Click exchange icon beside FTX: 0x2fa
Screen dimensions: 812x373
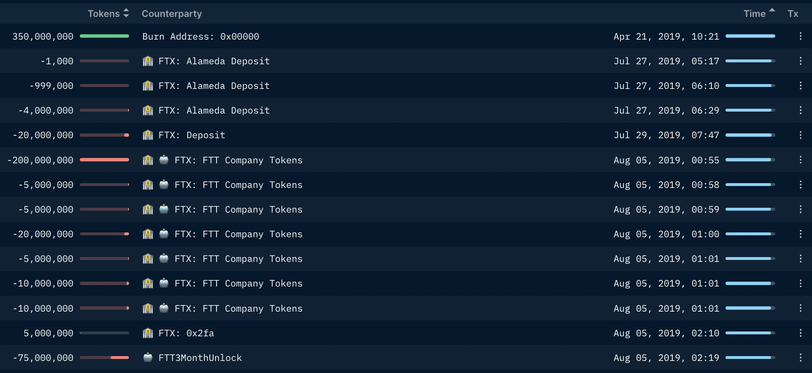pos(148,333)
